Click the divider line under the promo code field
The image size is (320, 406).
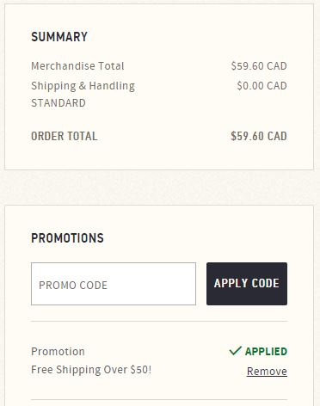159,322
